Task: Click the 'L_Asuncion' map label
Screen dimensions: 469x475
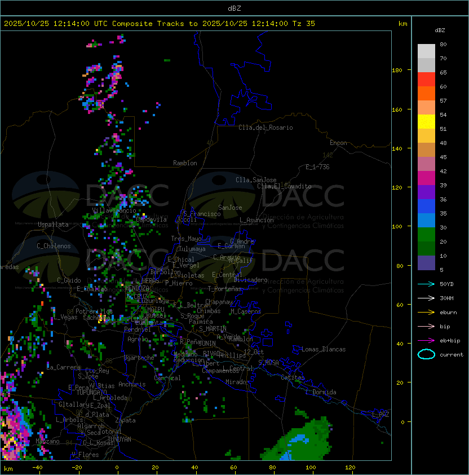Action: (x=256, y=220)
